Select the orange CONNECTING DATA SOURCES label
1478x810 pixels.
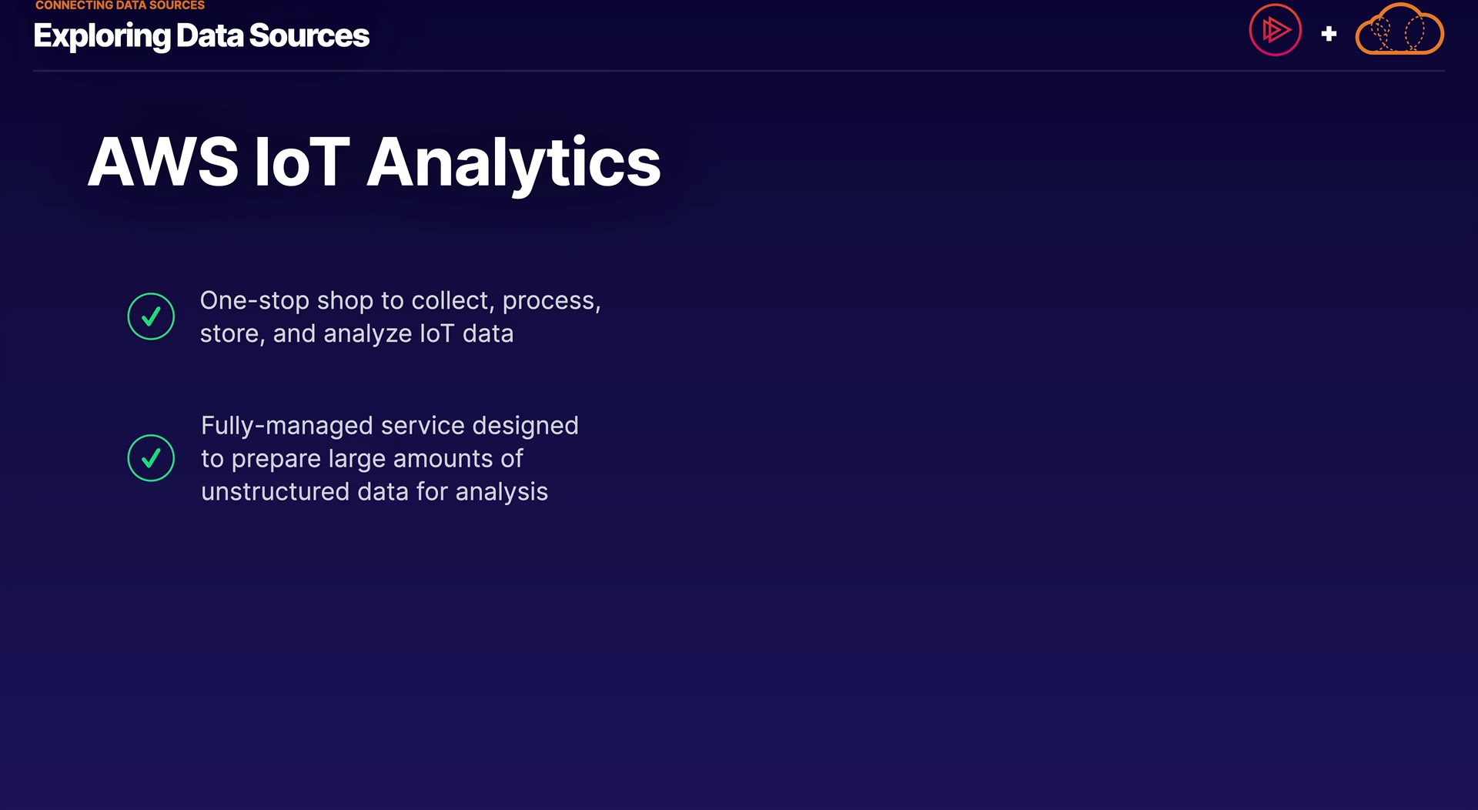pos(120,5)
